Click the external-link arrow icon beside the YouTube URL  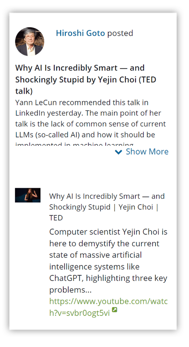(x=115, y=309)
